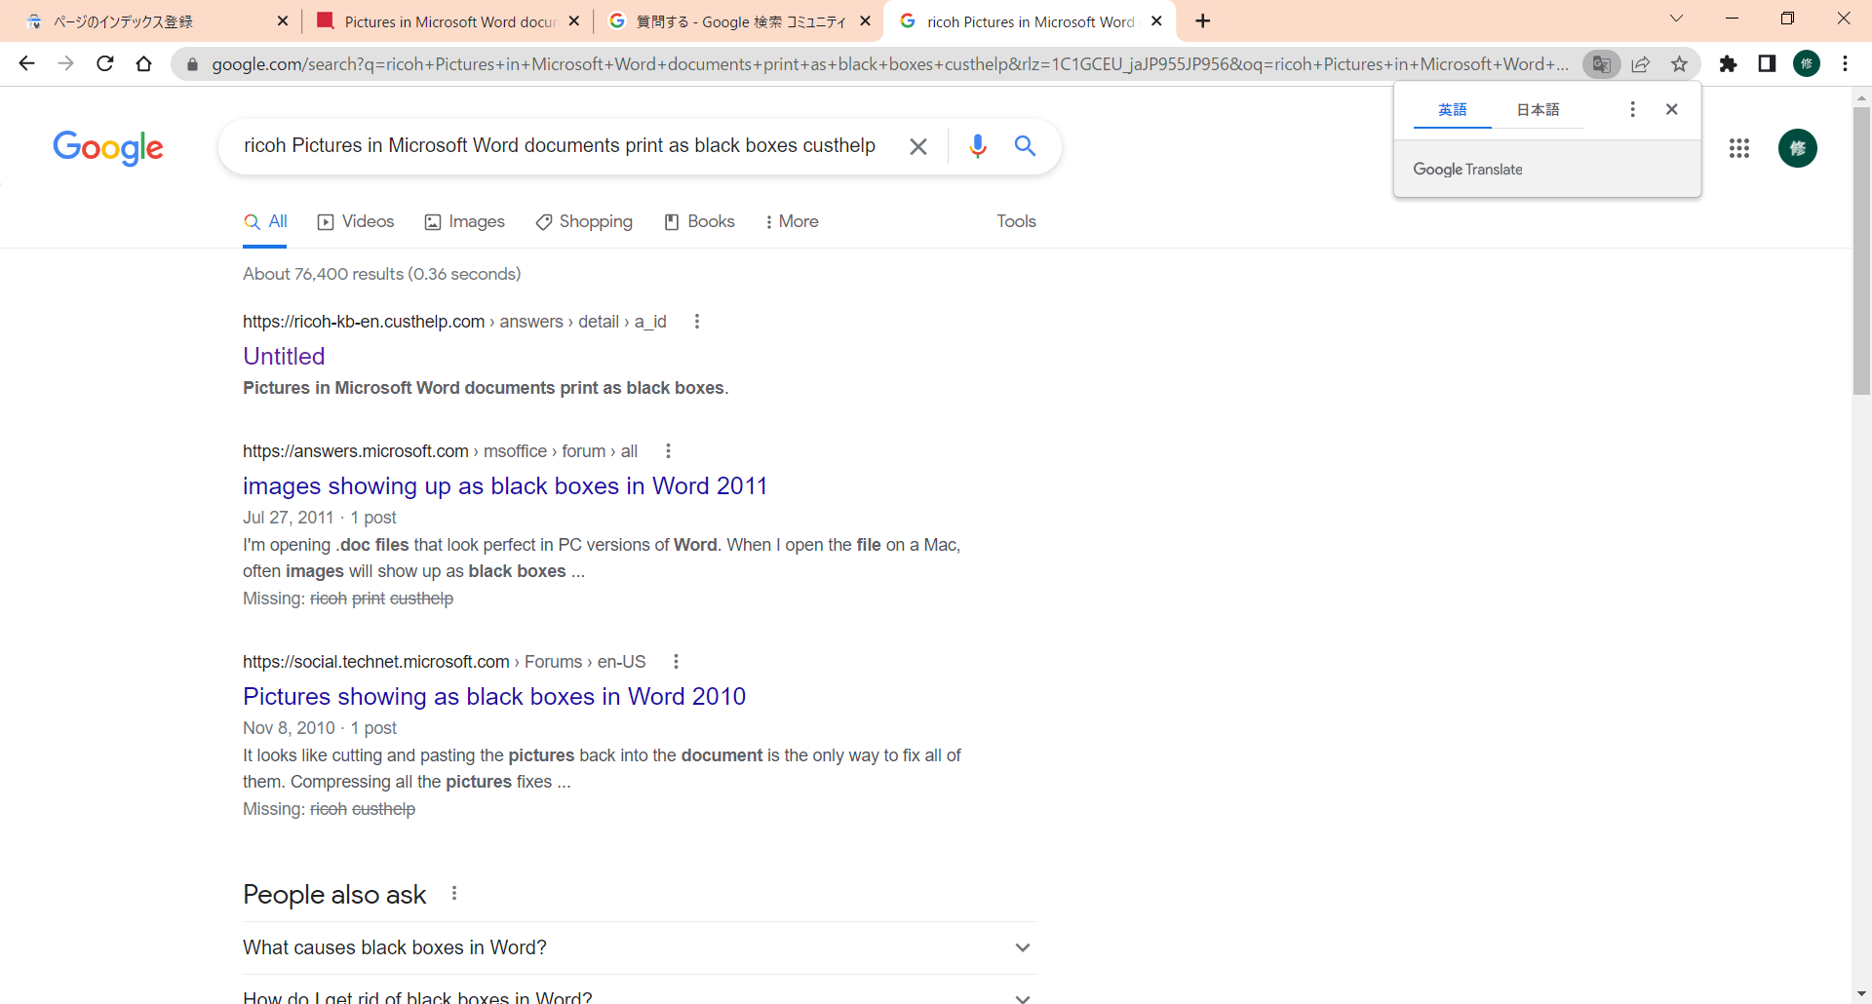The height and width of the screenshot is (1004, 1872).
Task: Click the https://social.technet.microsoft.com URL text
Action: [x=376, y=662]
